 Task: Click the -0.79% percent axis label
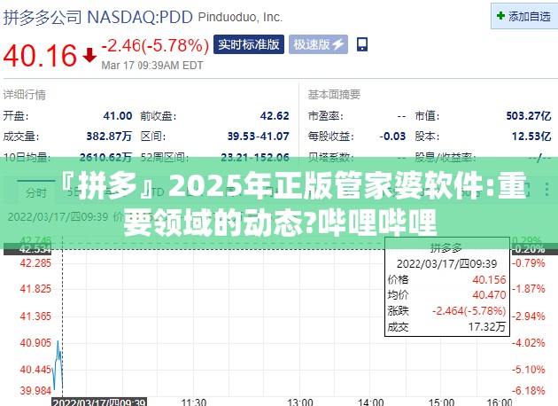[x=529, y=263]
